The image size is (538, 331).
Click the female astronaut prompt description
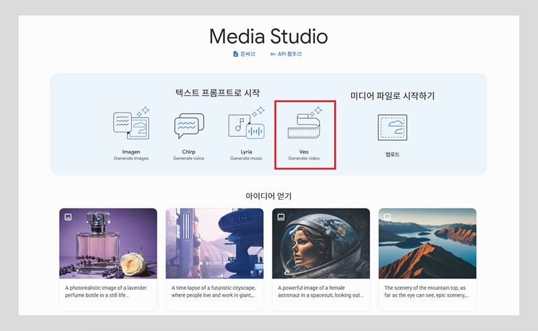pos(321,291)
